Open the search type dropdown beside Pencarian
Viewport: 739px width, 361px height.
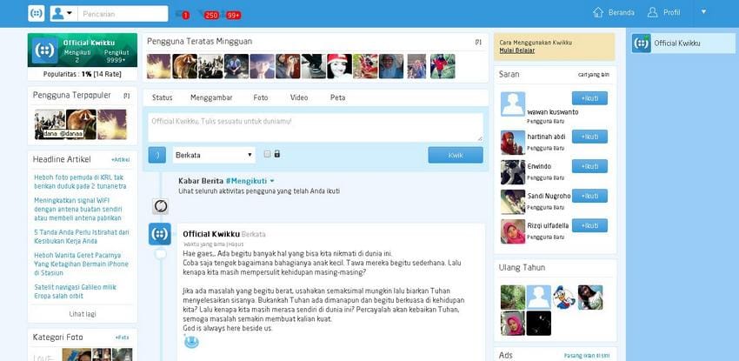point(63,14)
